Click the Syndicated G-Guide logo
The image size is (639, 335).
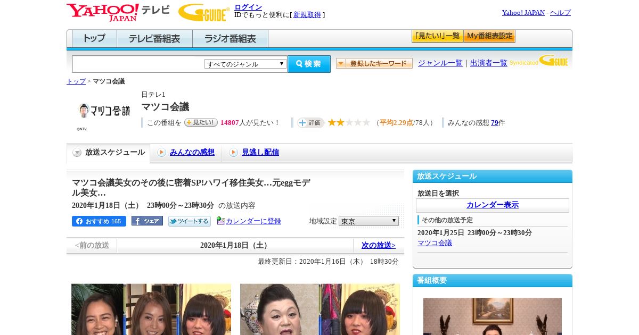tap(539, 61)
